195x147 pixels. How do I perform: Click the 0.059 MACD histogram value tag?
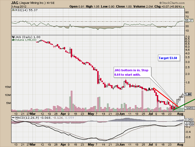tap(189, 120)
